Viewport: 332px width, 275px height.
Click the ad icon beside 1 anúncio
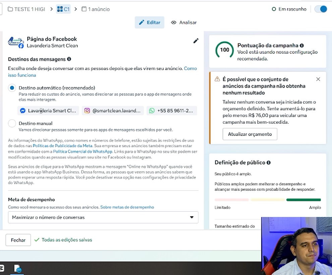(x=84, y=9)
